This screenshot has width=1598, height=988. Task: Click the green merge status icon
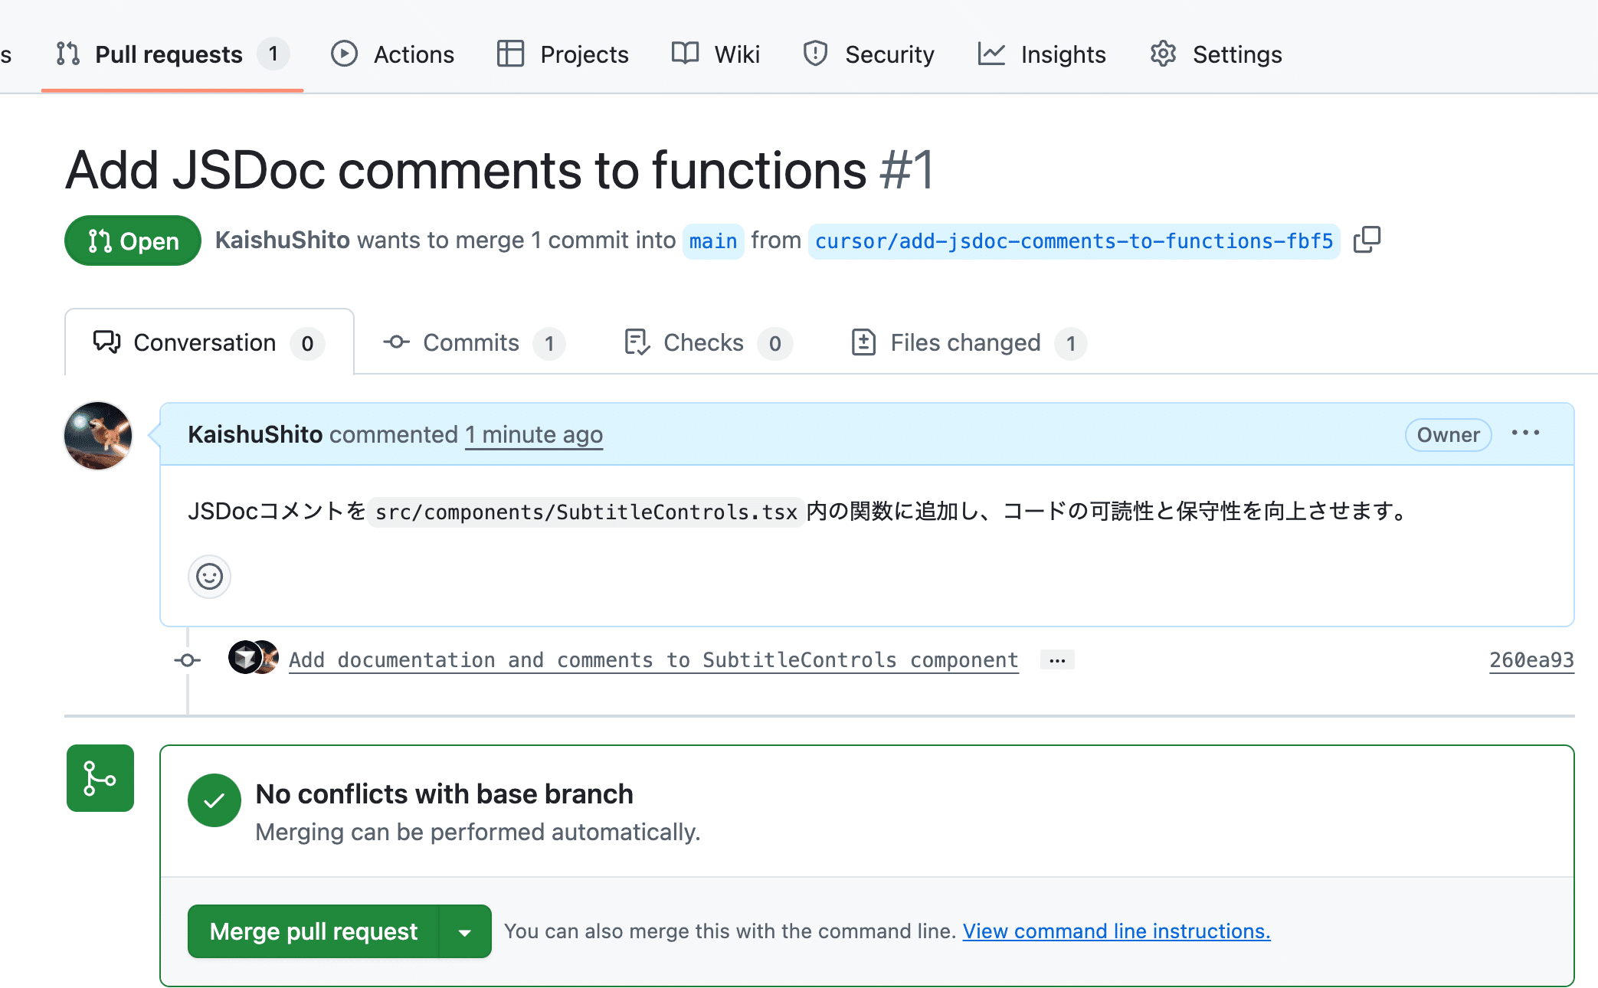(x=100, y=778)
